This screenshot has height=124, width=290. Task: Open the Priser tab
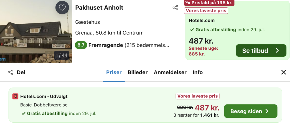[x=114, y=72]
